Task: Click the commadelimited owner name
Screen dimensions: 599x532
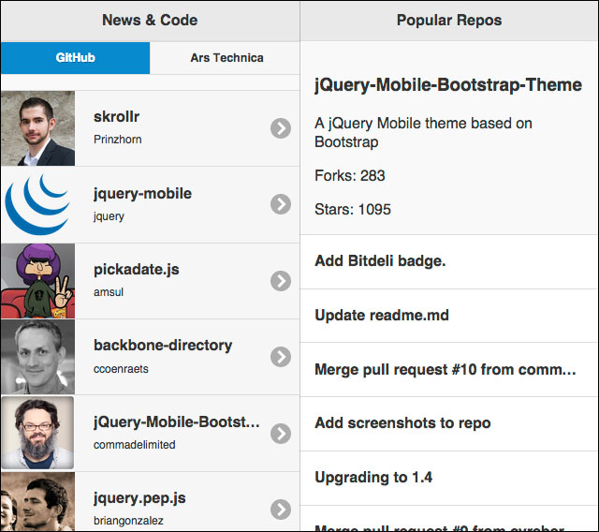Action: pyautogui.click(x=135, y=445)
